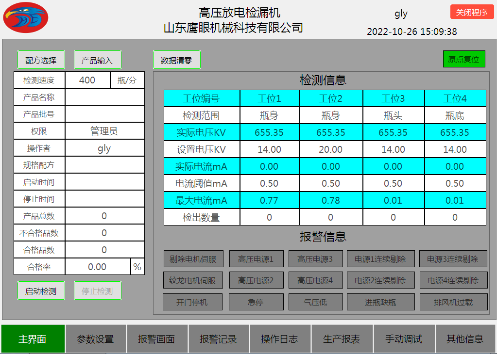
Task: Click the 工位4 column header
Action: pos(456,98)
